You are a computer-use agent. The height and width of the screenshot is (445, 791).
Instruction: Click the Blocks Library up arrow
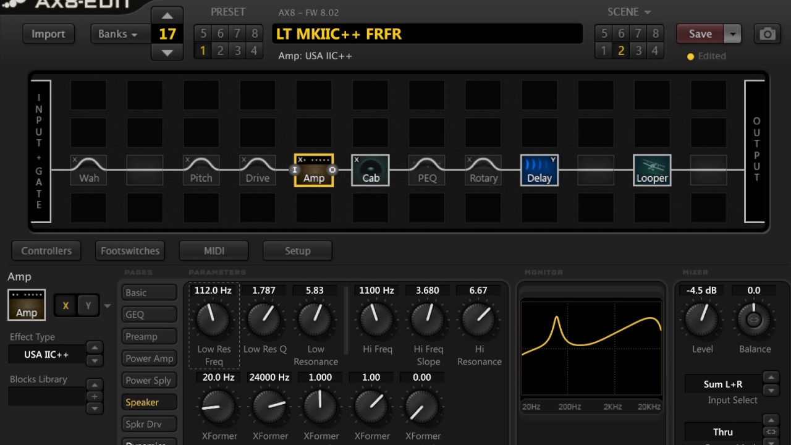(94, 385)
